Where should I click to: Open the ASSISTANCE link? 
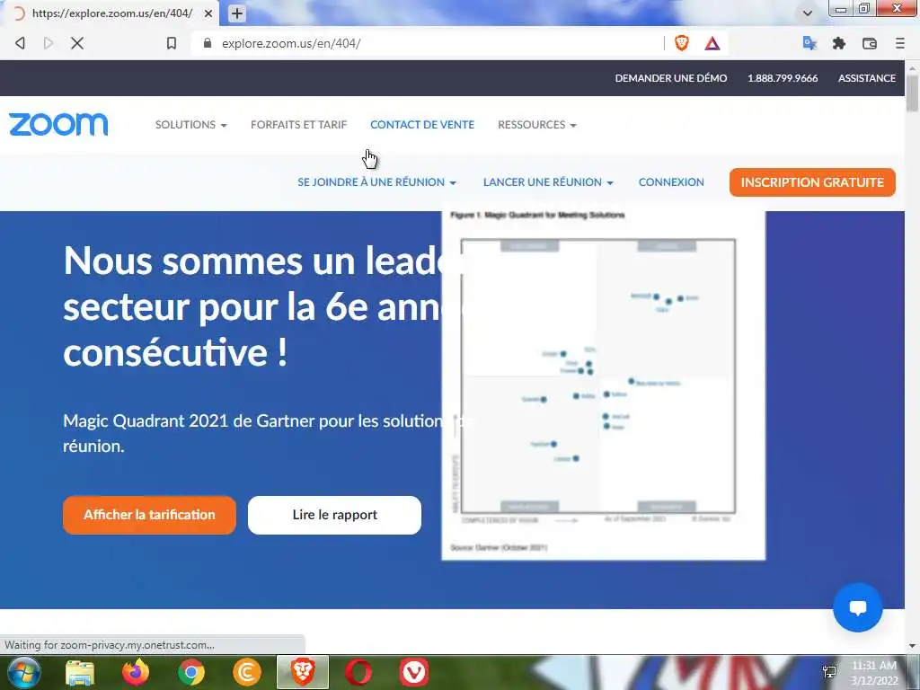coord(867,78)
